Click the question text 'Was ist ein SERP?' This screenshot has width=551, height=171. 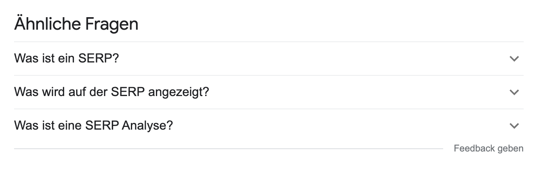pos(66,59)
